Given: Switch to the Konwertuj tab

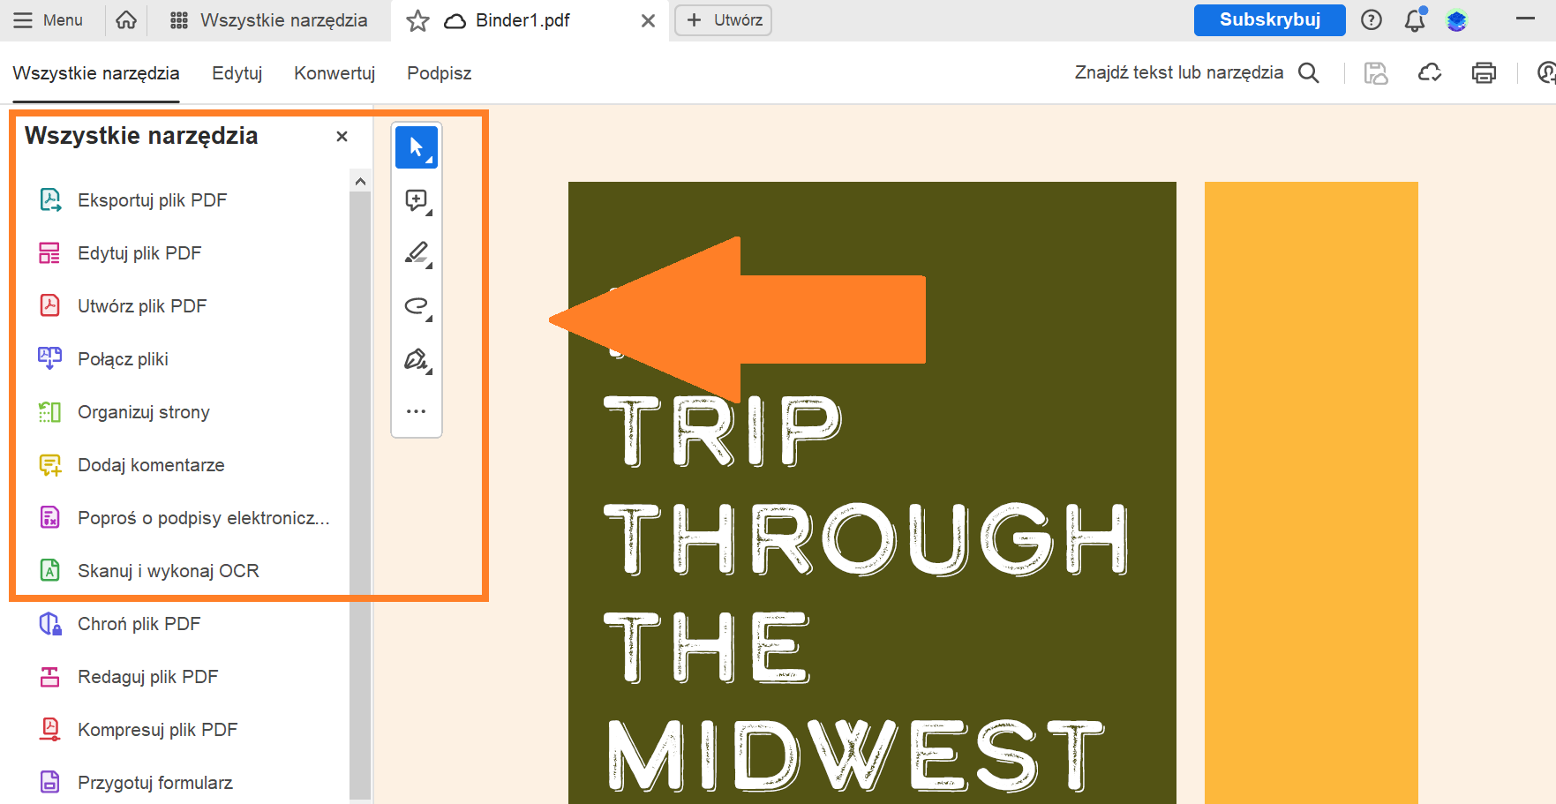Looking at the screenshot, I should (335, 73).
